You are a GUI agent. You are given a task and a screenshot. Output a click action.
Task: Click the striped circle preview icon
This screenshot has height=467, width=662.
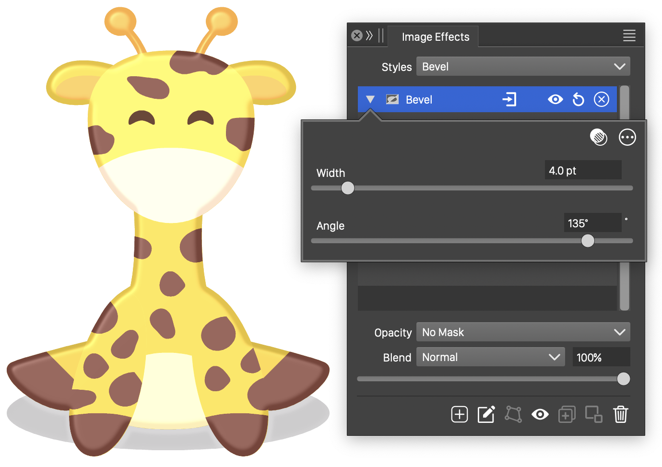(598, 138)
